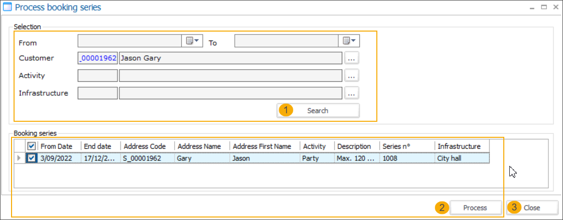Sort by the Address Code column header
This screenshot has width=563, height=220.
(148, 146)
